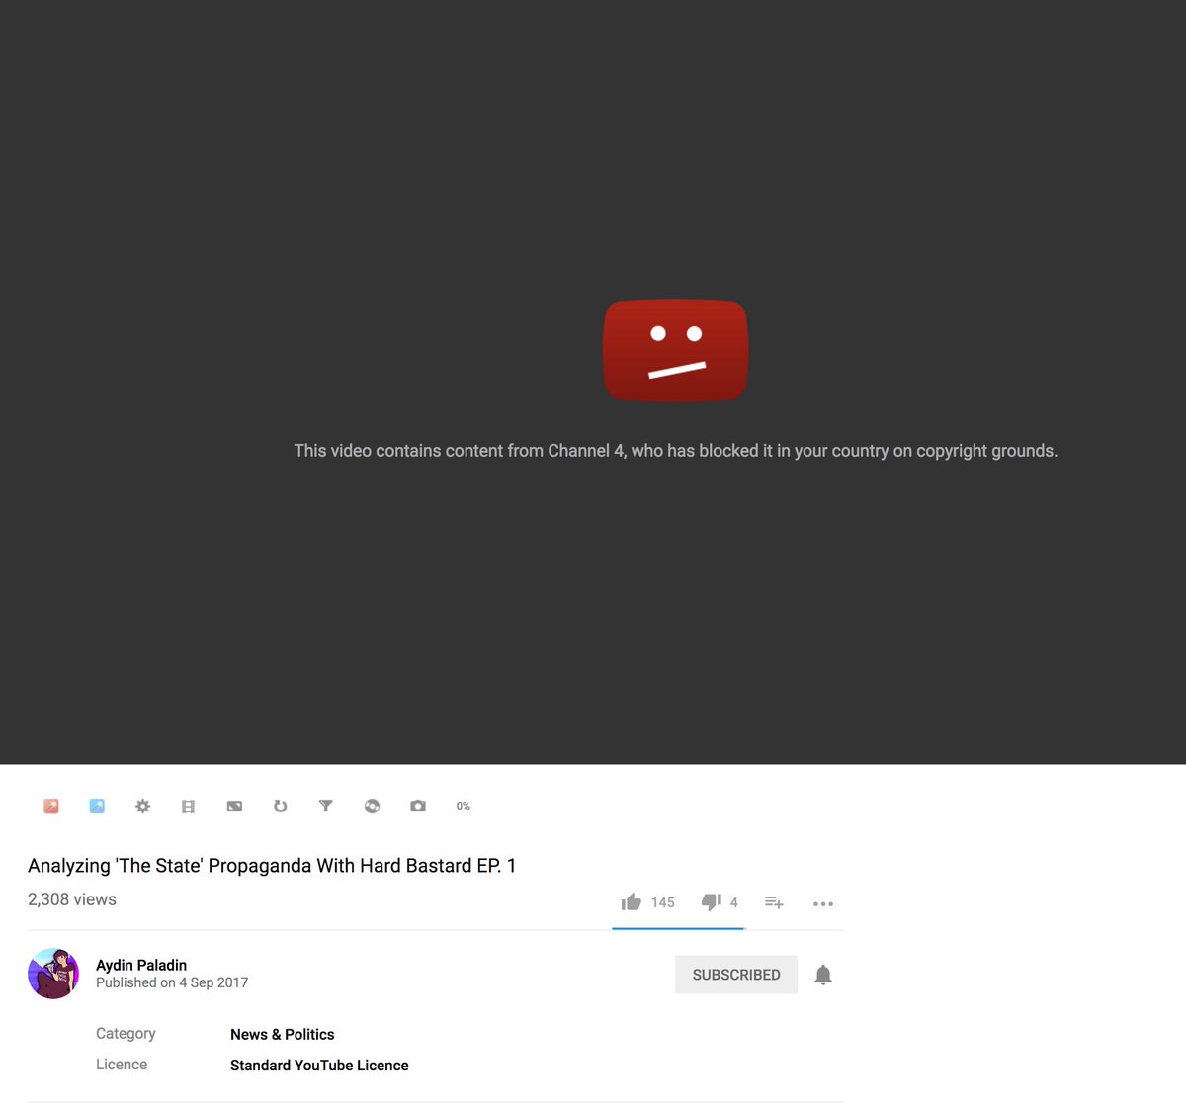
Task: Click the video title text
Action: pyautogui.click(x=272, y=865)
